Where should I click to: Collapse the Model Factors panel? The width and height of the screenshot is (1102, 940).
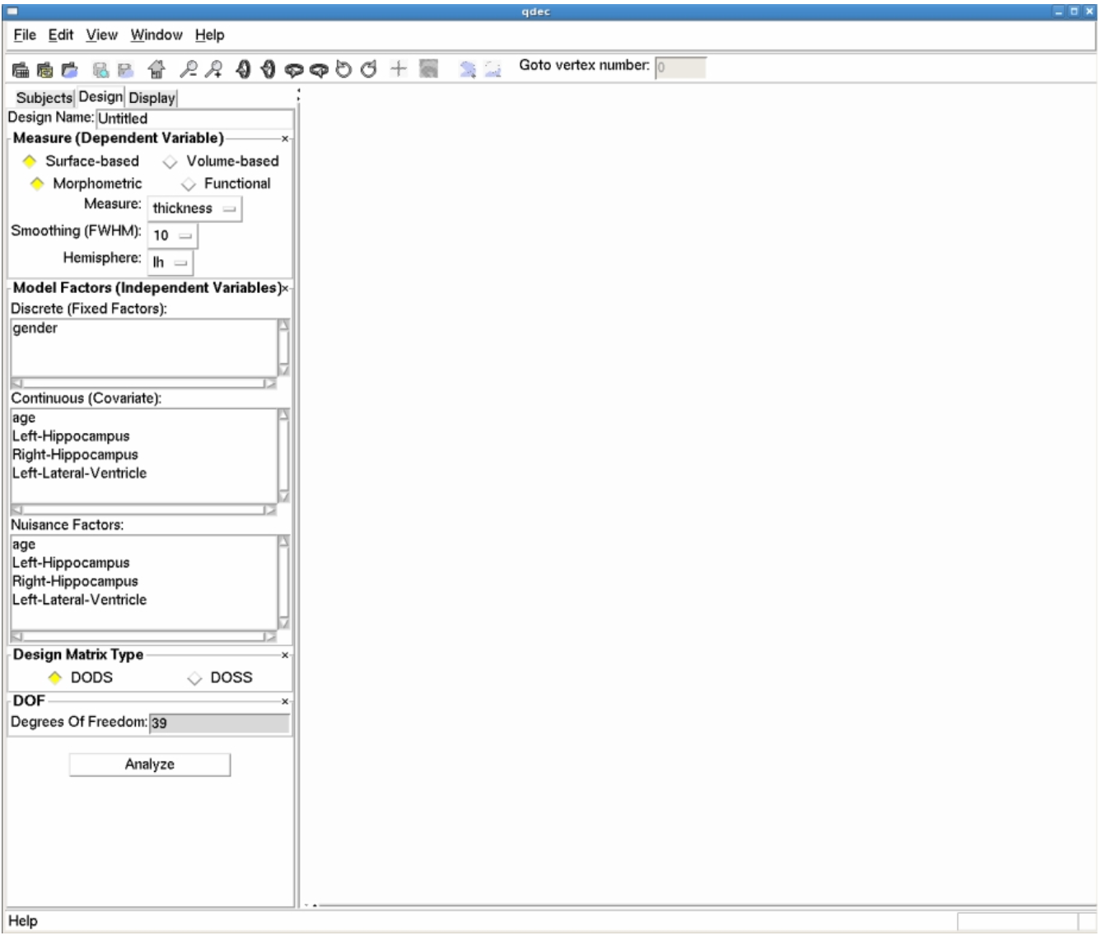click(x=285, y=289)
